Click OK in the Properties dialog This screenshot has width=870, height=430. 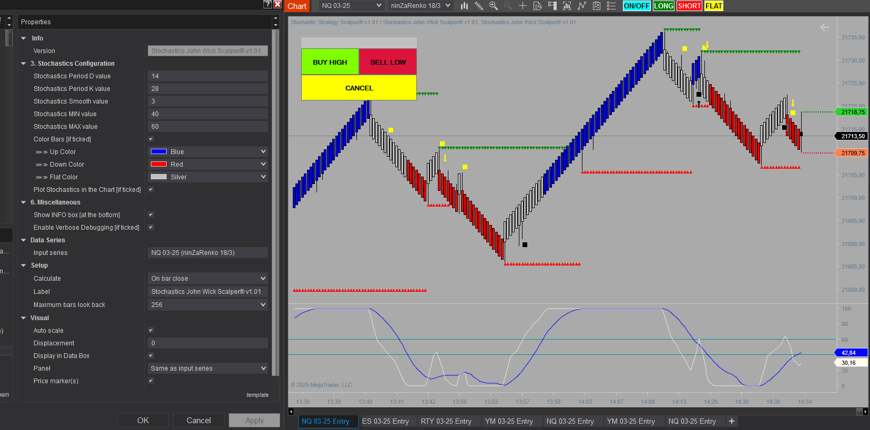pyautogui.click(x=143, y=421)
